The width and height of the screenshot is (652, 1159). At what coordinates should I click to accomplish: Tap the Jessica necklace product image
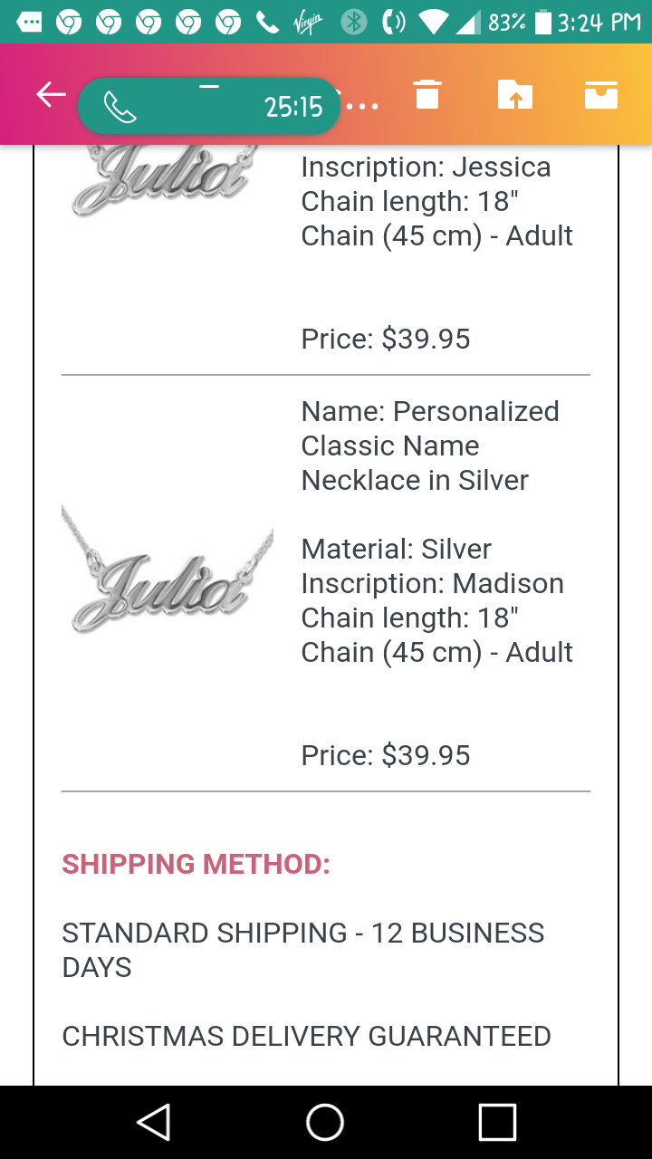[168, 179]
